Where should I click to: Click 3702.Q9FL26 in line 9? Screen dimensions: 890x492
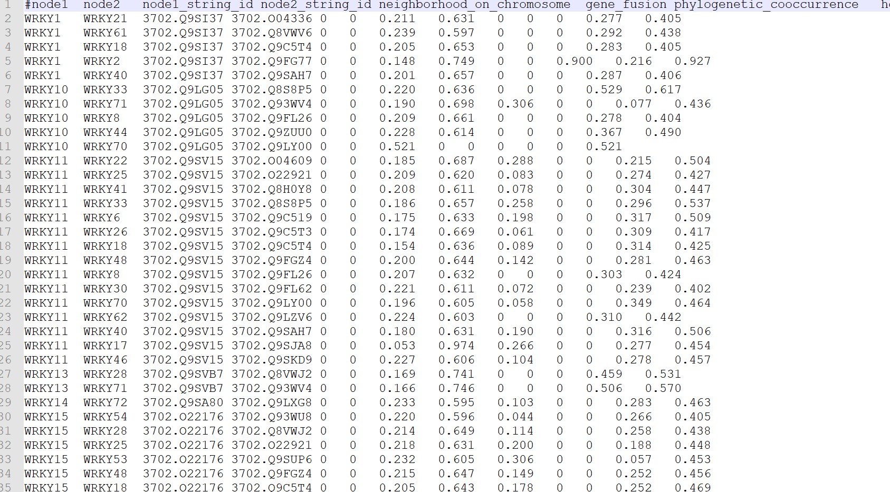[x=272, y=118]
